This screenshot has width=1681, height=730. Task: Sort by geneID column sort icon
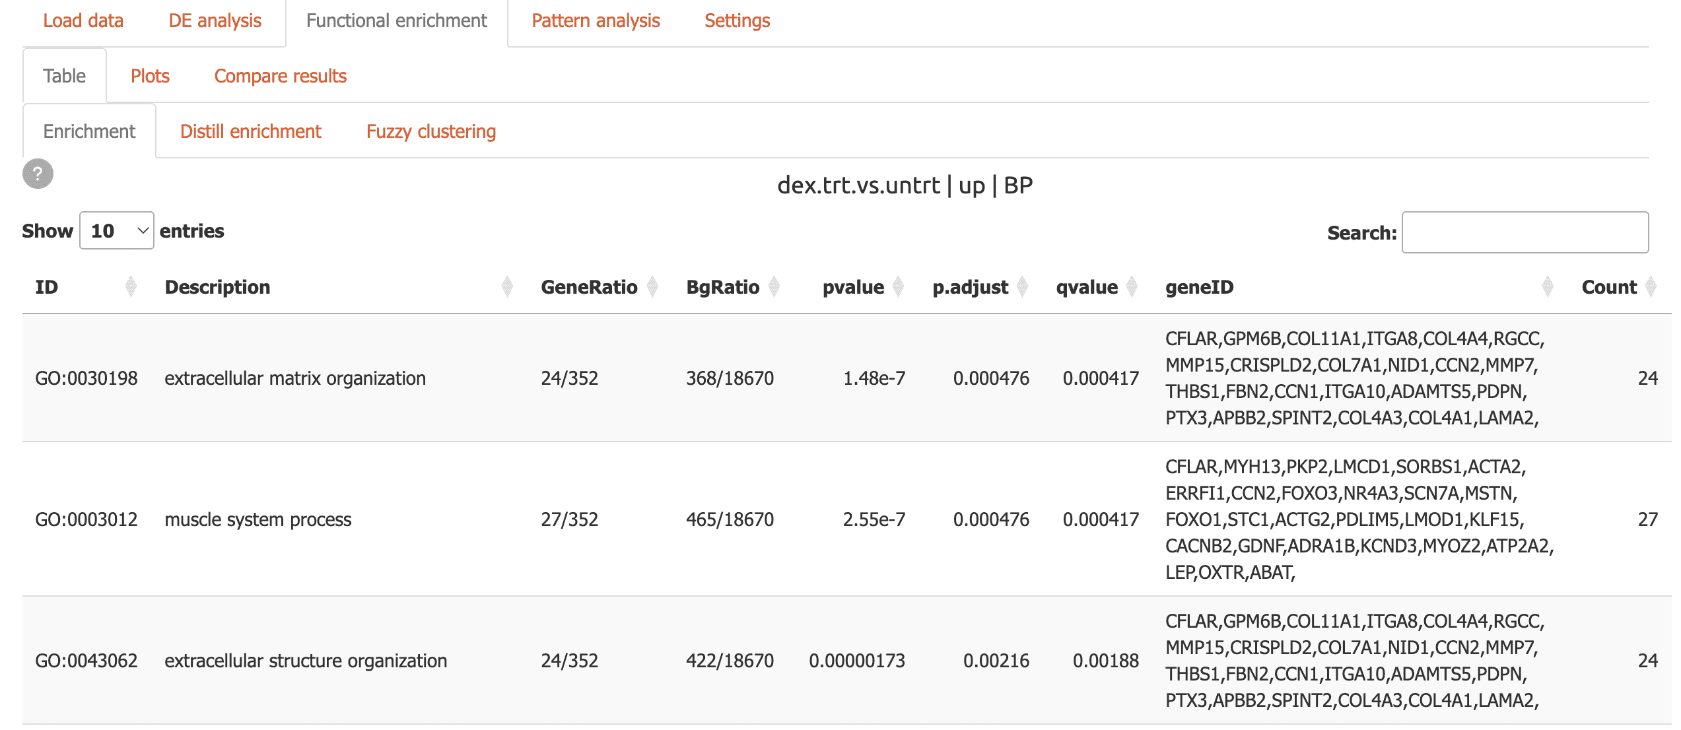[1547, 287]
